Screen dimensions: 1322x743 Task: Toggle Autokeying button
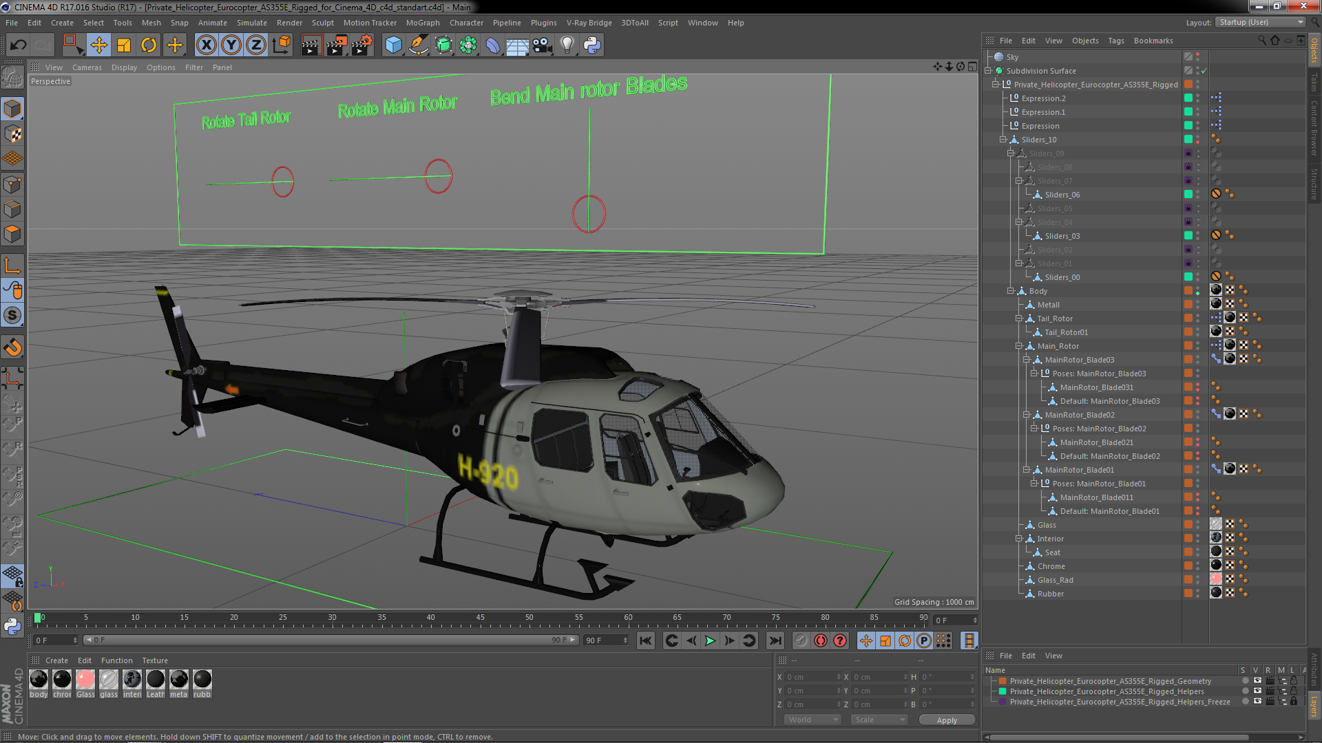[x=821, y=640]
